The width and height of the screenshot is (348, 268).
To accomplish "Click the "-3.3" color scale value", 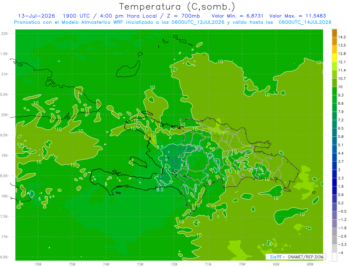I will point(342,245).
